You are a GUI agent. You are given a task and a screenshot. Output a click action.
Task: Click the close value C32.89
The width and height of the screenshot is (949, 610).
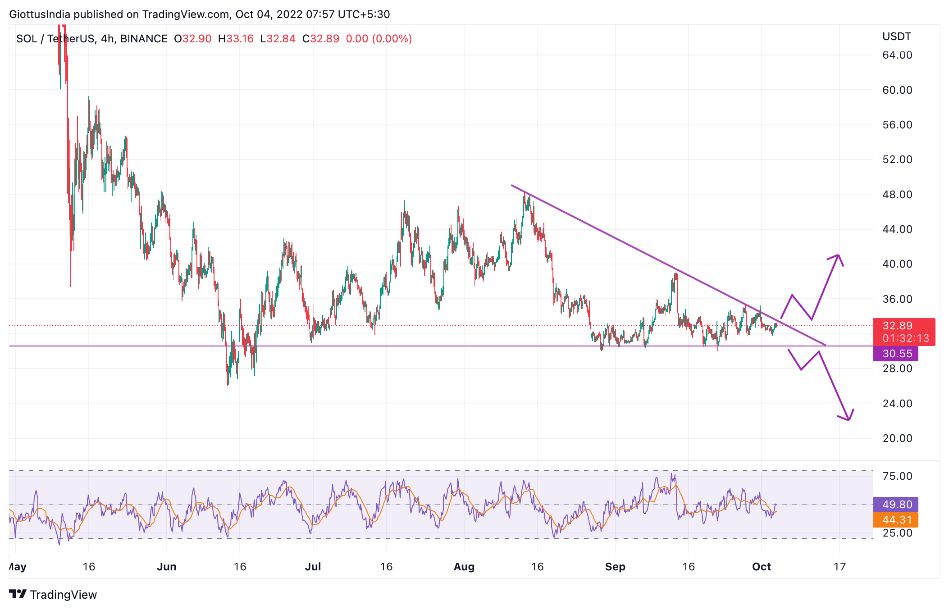pos(321,39)
